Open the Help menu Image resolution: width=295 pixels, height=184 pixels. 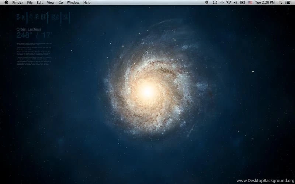(87, 2)
